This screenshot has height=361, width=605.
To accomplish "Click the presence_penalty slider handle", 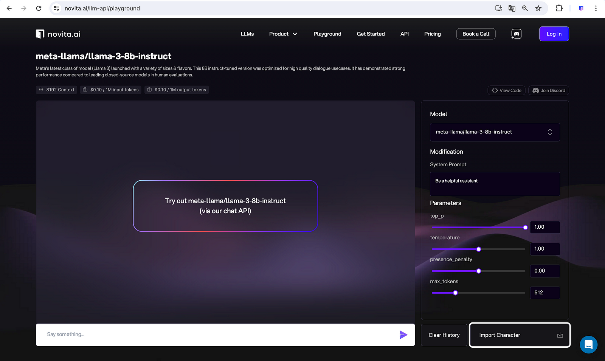I will 479,271.
